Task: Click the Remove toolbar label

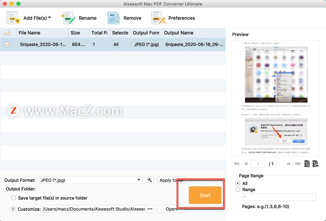Action: [132, 18]
